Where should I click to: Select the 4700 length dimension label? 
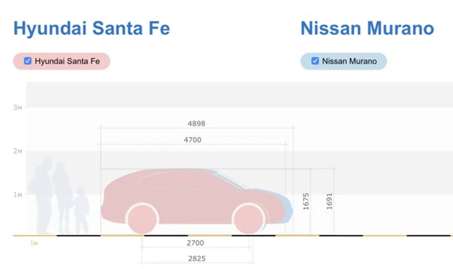coord(192,140)
